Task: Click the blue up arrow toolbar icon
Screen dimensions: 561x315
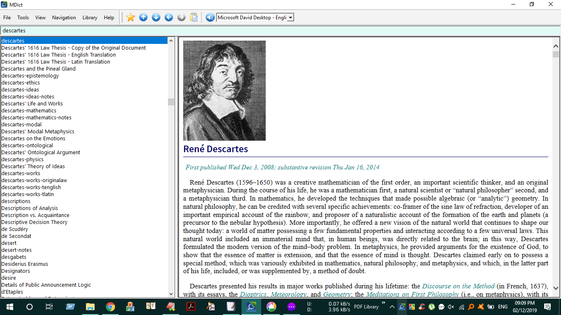Action: pyautogui.click(x=143, y=17)
